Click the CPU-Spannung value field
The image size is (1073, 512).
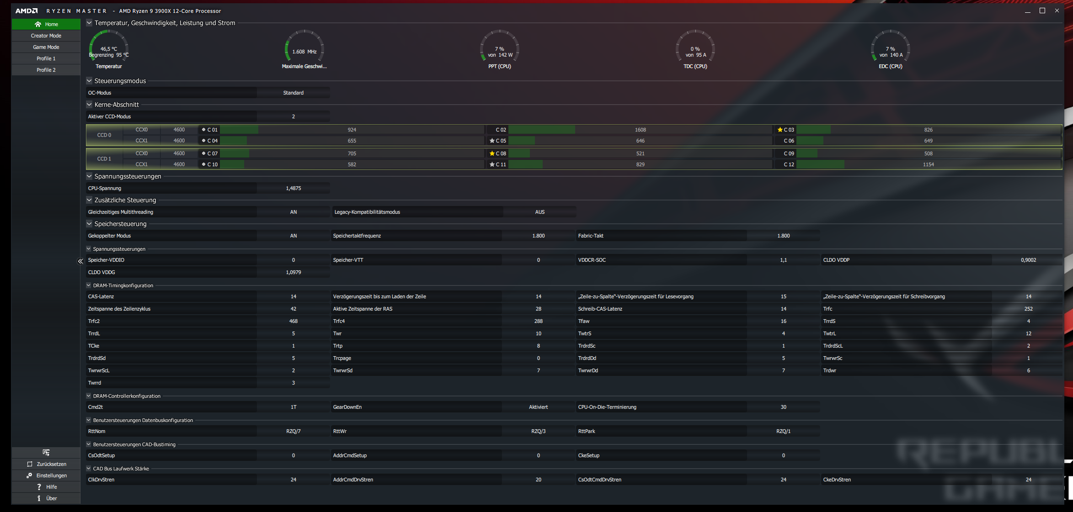(293, 188)
